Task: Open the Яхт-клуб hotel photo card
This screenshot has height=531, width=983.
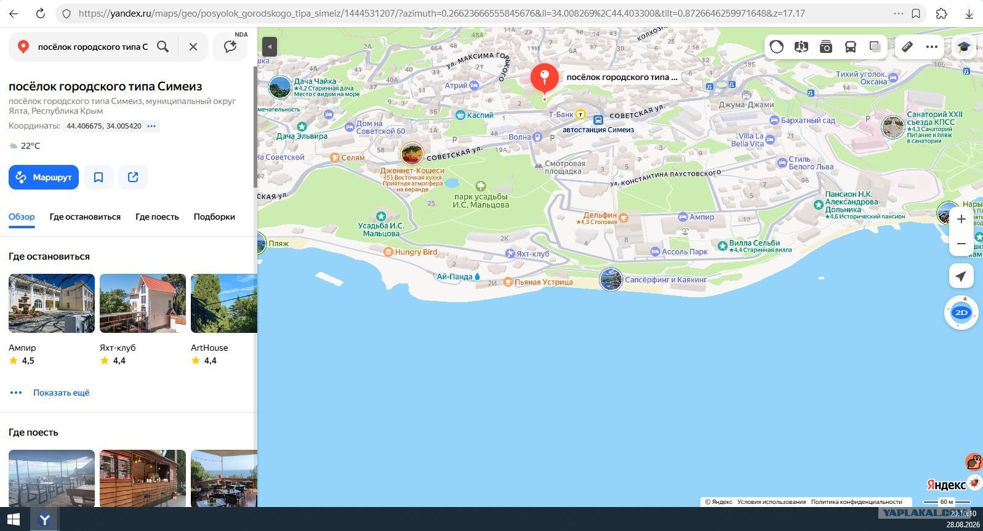Action: tap(143, 303)
